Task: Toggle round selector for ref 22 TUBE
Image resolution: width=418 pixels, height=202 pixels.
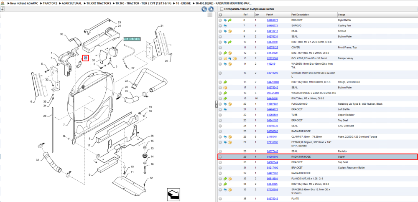Action: coord(220,115)
